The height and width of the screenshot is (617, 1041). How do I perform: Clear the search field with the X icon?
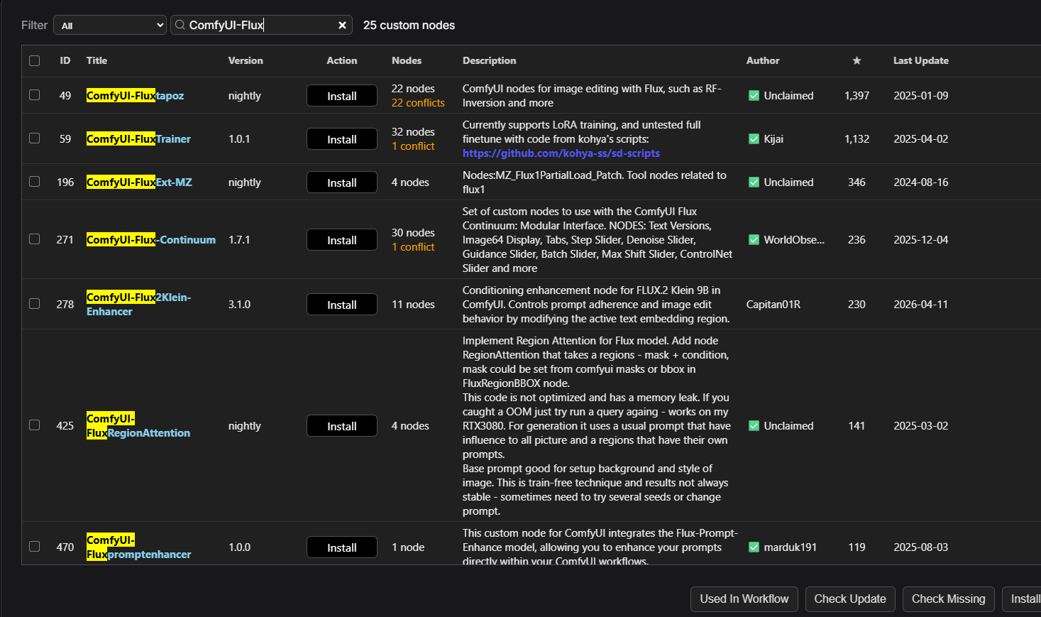coord(342,26)
